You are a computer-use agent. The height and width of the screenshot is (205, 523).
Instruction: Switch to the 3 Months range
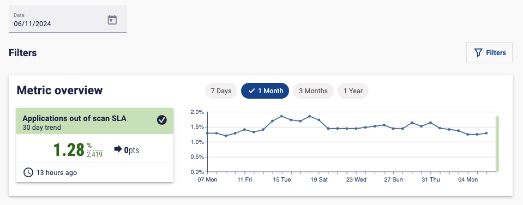pos(313,91)
